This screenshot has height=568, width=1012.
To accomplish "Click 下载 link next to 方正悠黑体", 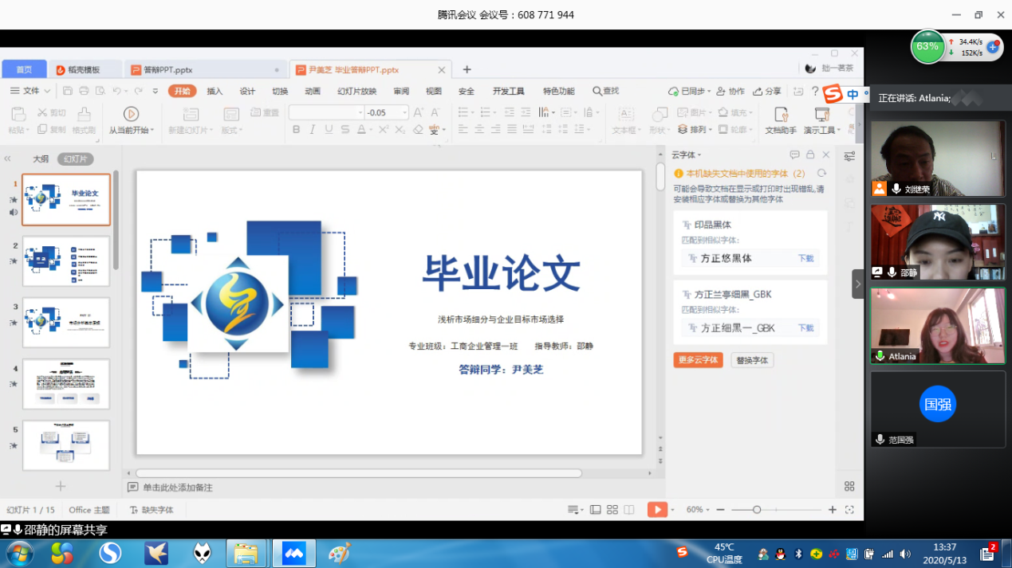I will (x=805, y=259).
